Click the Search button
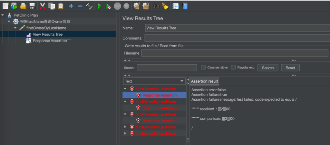This screenshot has width=330, height=145. point(268,68)
